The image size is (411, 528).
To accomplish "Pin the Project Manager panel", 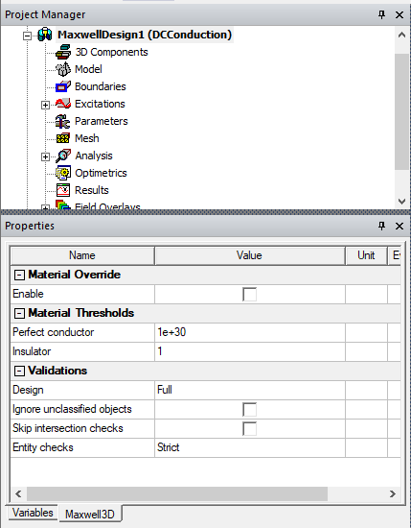I will coord(381,14).
